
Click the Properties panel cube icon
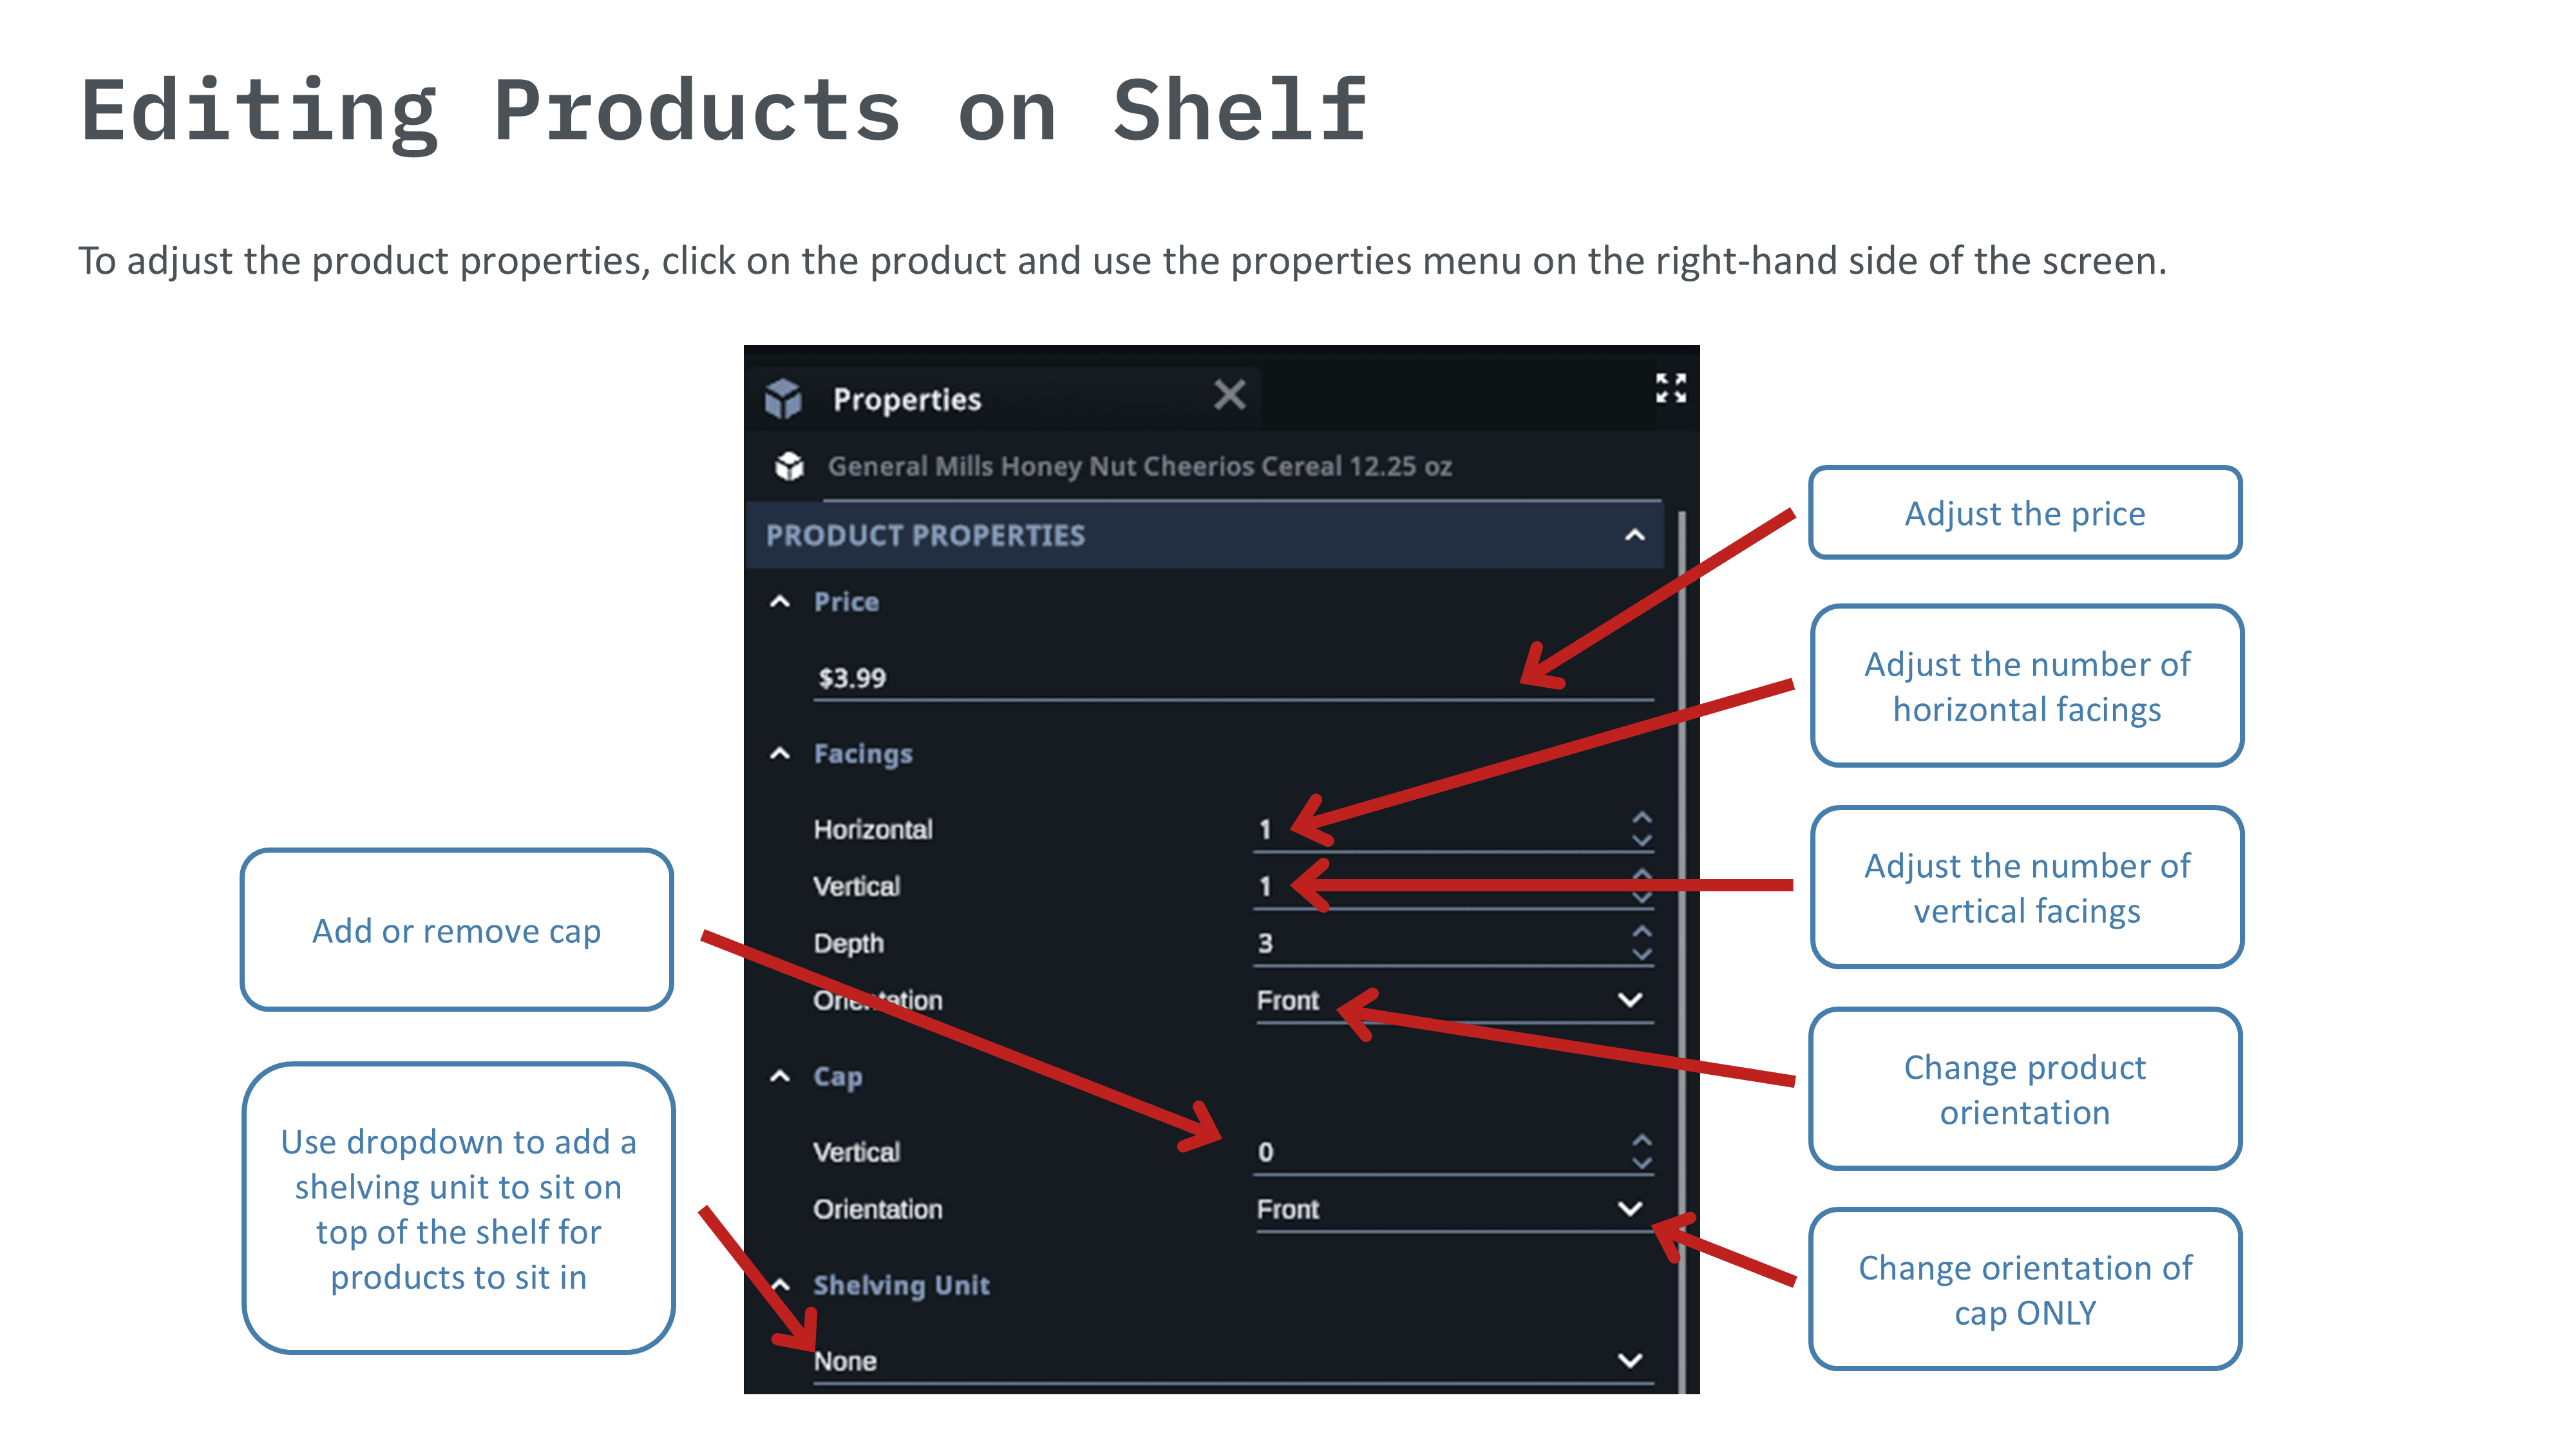[x=783, y=398]
